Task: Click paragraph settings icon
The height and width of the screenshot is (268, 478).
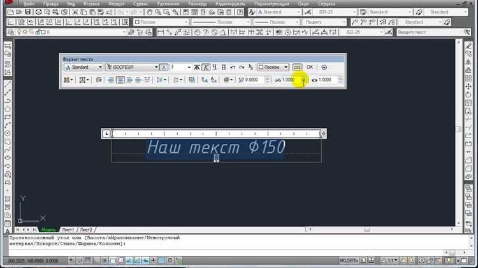Action: [98, 80]
